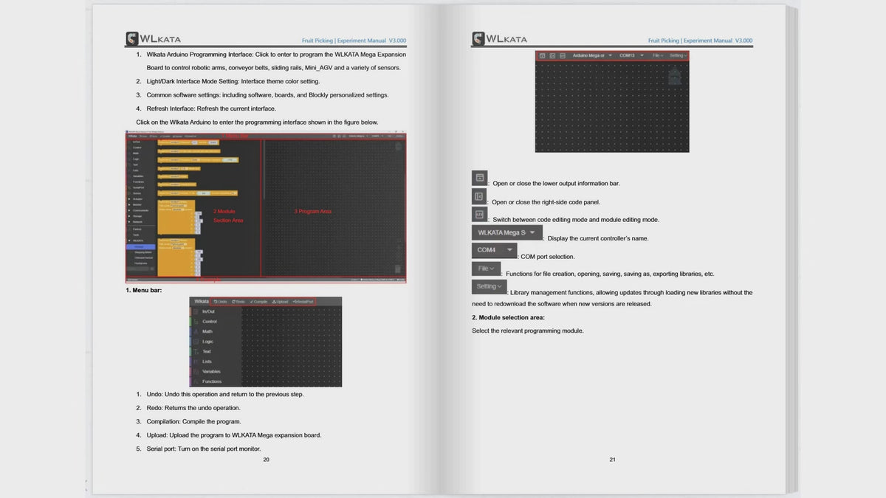886x498 pixels.
Task: Click the WLKATA logo on the left page
Action: (153, 39)
